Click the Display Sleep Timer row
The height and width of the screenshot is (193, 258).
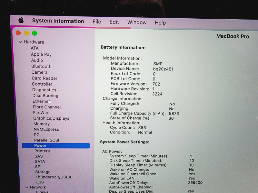(x=151, y=165)
